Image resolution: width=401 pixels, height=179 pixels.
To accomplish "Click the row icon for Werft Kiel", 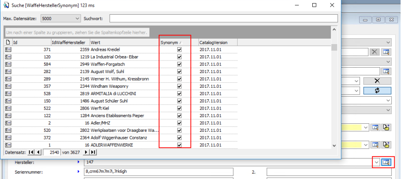I will tap(8, 108).
